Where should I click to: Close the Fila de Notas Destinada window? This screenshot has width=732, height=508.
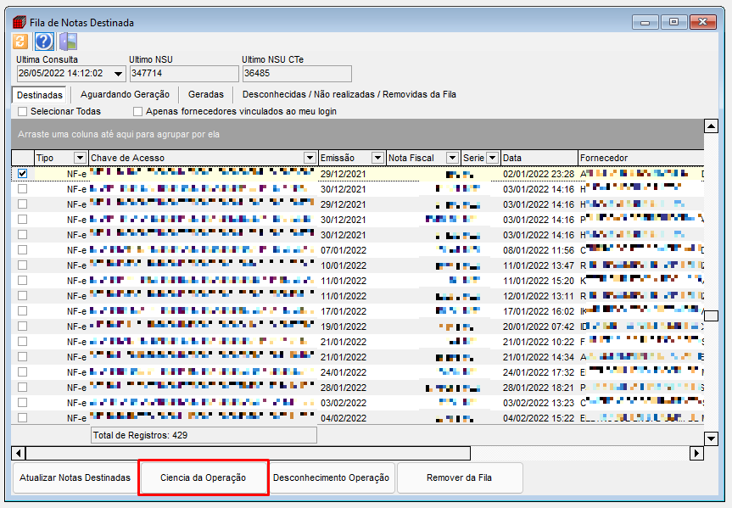[702, 22]
